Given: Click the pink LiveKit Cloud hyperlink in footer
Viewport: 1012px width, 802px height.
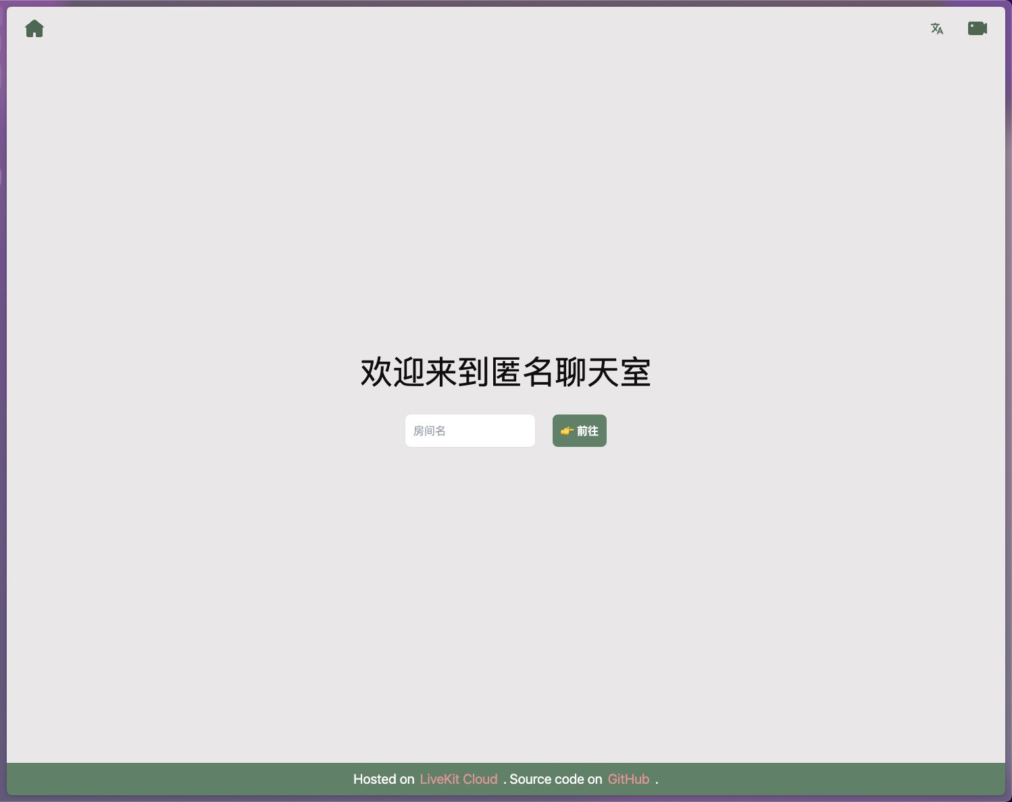Looking at the screenshot, I should (459, 779).
